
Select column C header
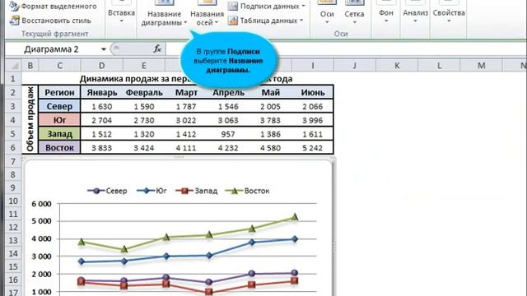tap(59, 66)
